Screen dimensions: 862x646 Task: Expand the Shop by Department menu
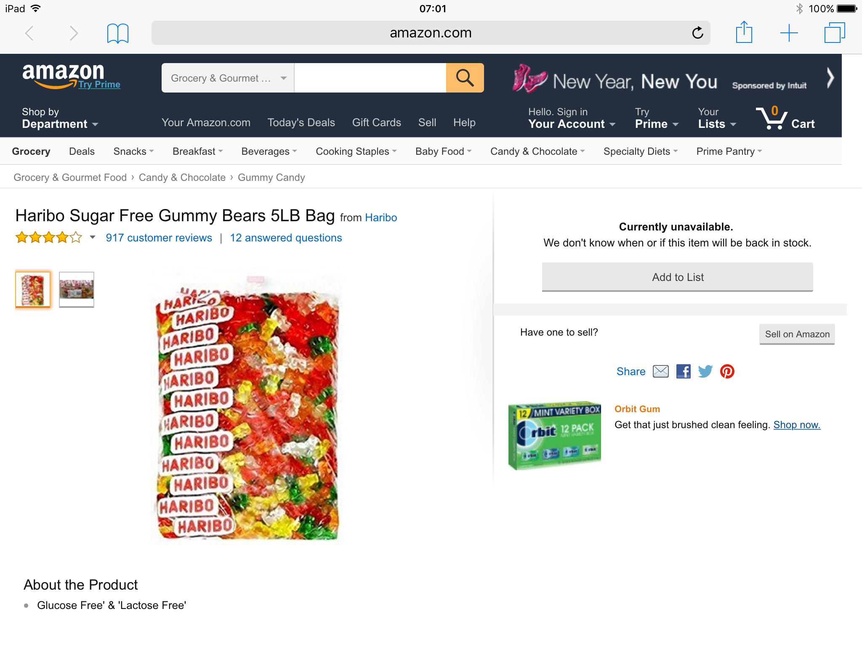[60, 118]
